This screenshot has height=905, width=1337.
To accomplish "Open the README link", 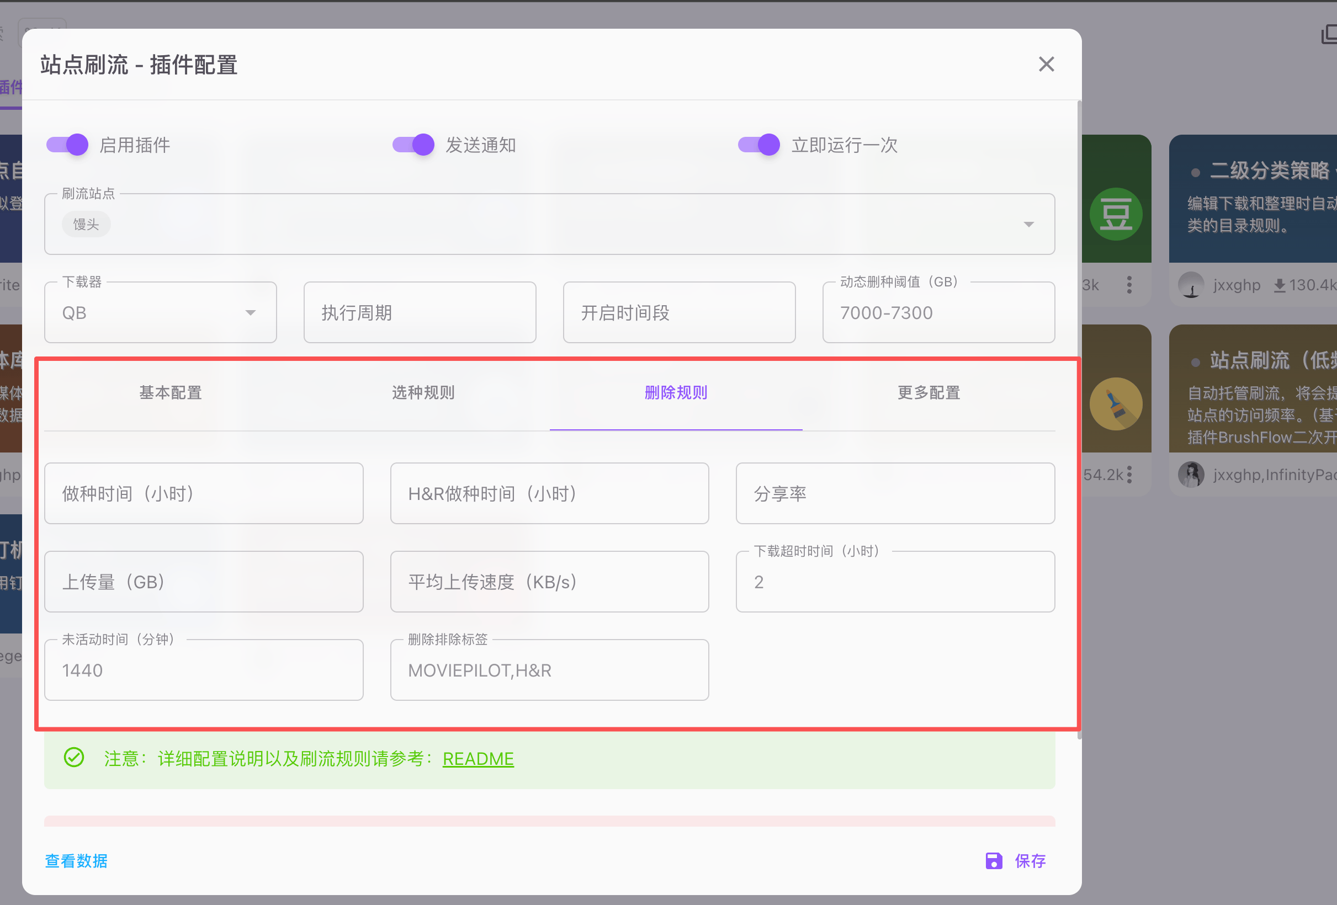I will click(x=477, y=759).
